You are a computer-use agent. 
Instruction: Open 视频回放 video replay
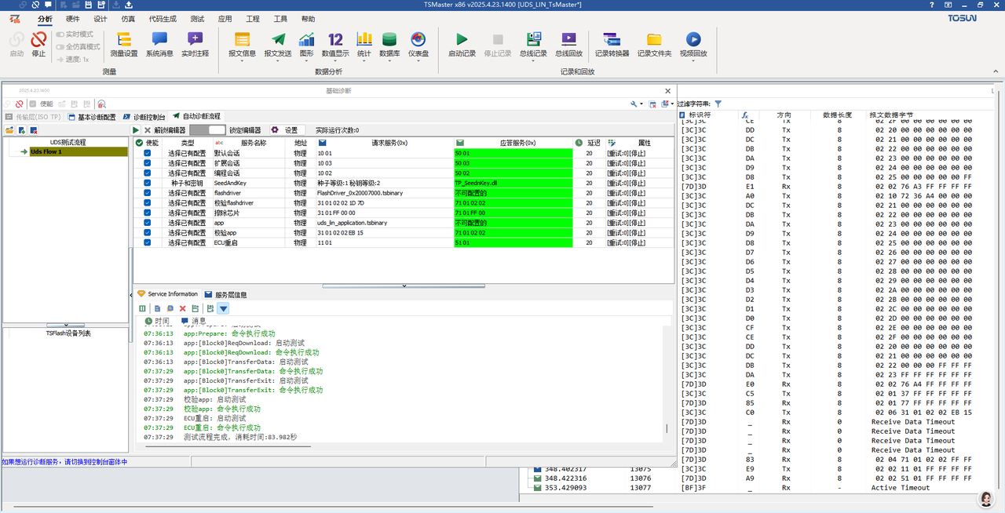pyautogui.click(x=693, y=45)
